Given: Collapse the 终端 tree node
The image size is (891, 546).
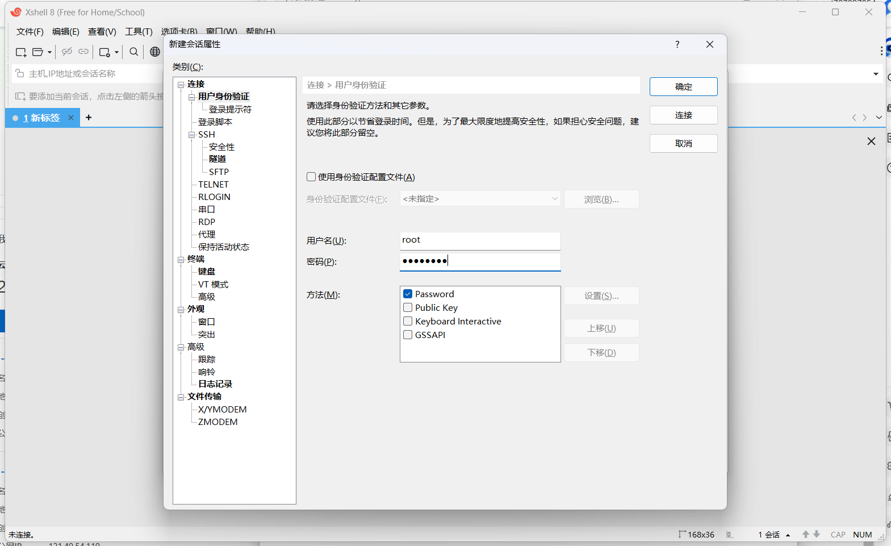Looking at the screenshot, I should click(x=181, y=260).
